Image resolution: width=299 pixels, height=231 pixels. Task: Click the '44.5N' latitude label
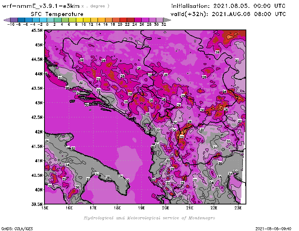click(x=37, y=59)
